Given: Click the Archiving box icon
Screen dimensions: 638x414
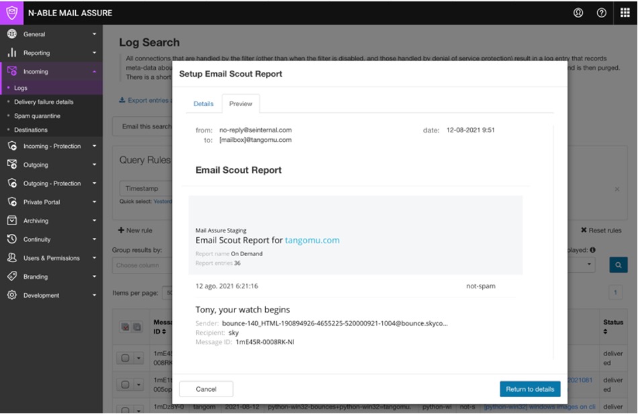Looking at the screenshot, I should 12,220.
